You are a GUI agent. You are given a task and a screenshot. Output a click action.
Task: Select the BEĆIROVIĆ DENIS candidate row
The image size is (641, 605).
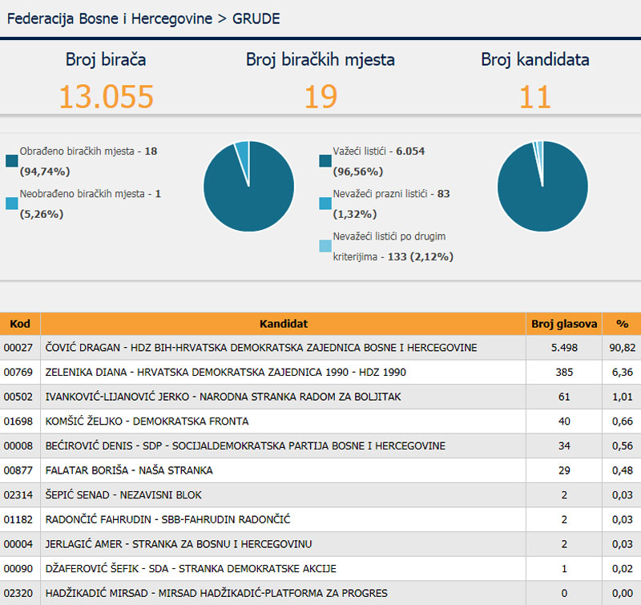320,446
